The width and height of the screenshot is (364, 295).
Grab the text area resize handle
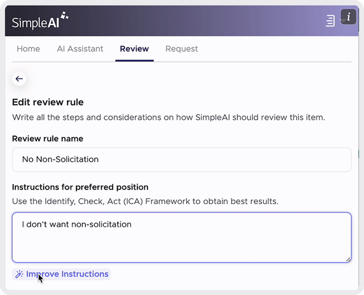click(348, 260)
